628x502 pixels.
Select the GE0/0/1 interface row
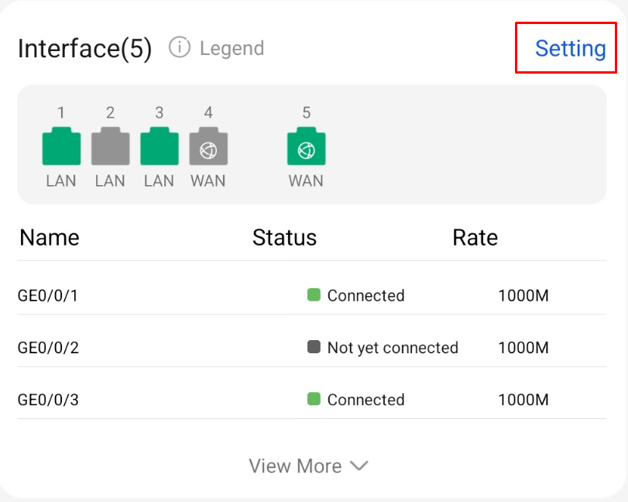tap(312, 295)
